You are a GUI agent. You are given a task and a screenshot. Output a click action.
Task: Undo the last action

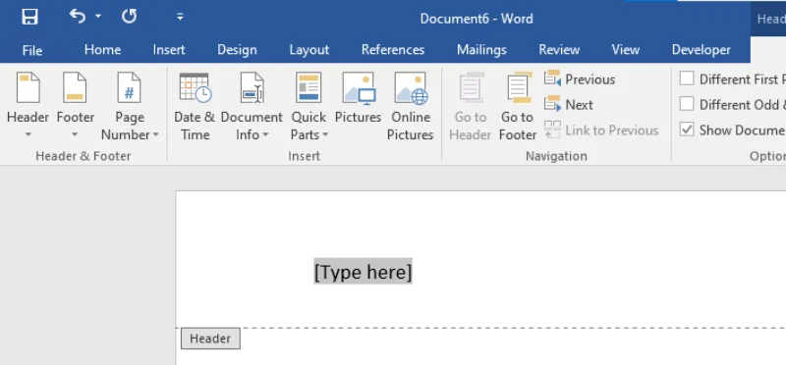[x=78, y=17]
